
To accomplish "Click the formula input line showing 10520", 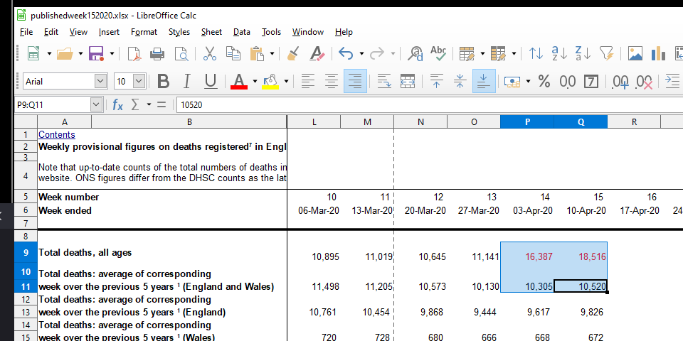I will point(429,105).
